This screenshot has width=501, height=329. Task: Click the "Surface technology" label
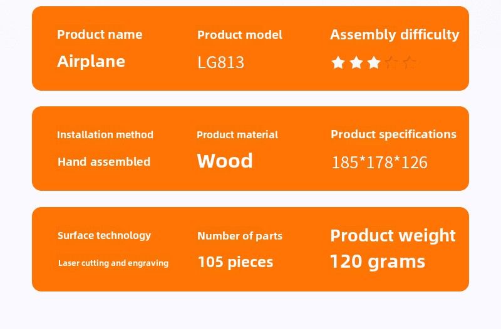[104, 235]
